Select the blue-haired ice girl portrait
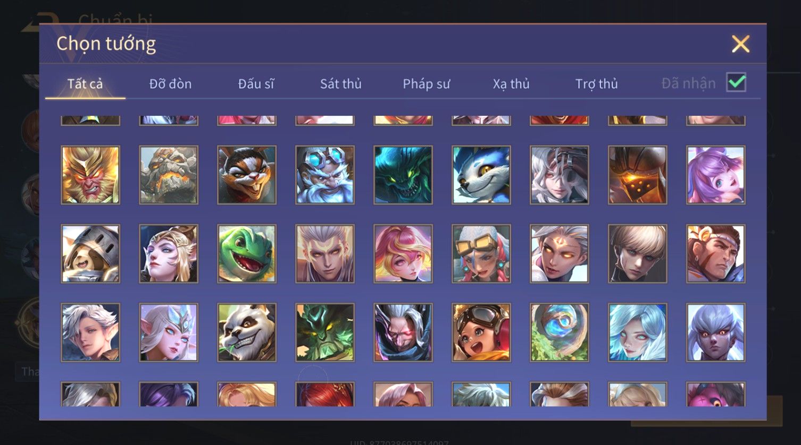 pos(638,332)
